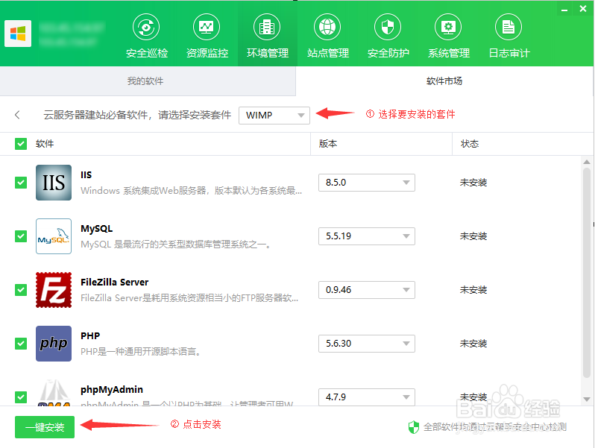Uncheck the MySQL checkbox
The width and height of the screenshot is (595, 448).
click(x=21, y=236)
